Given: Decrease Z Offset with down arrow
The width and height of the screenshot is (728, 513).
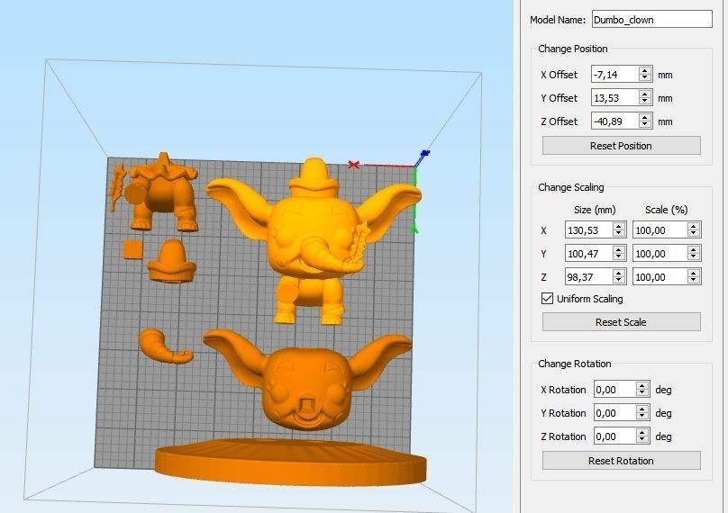Looking at the screenshot, I should (x=645, y=125).
